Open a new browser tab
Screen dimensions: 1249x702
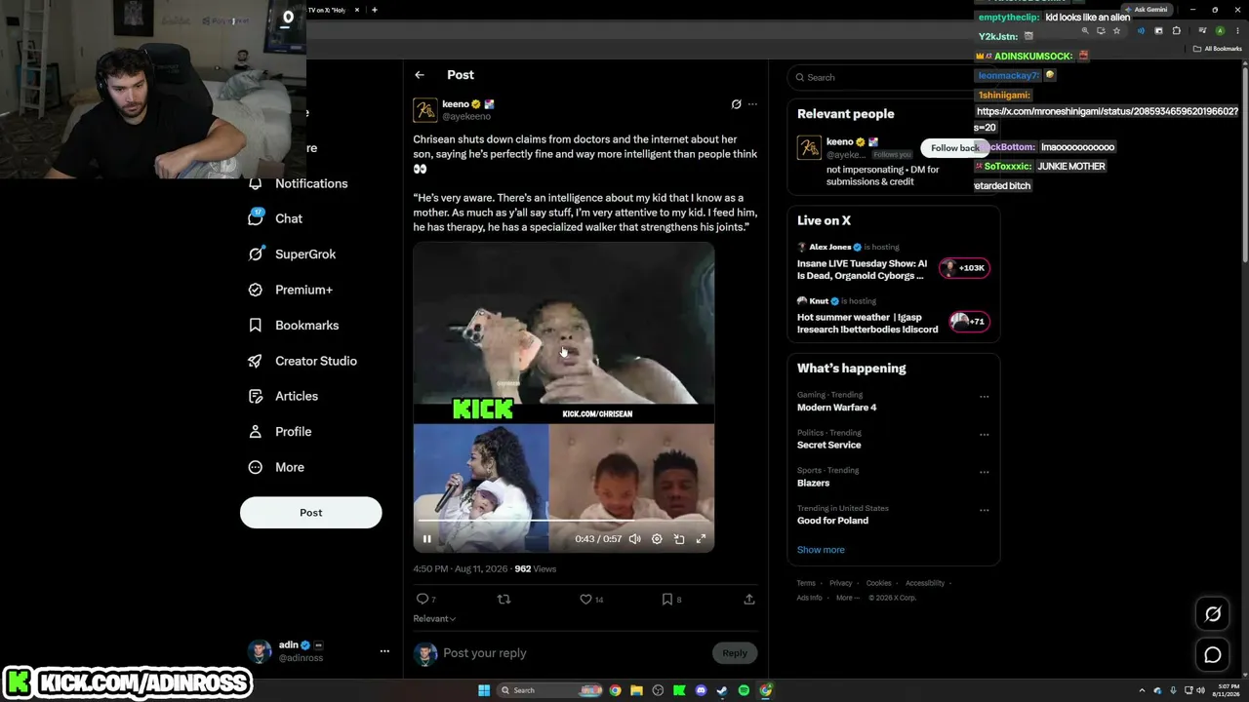click(375, 10)
